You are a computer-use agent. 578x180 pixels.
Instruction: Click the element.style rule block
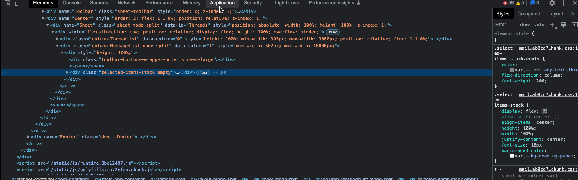point(535,37)
